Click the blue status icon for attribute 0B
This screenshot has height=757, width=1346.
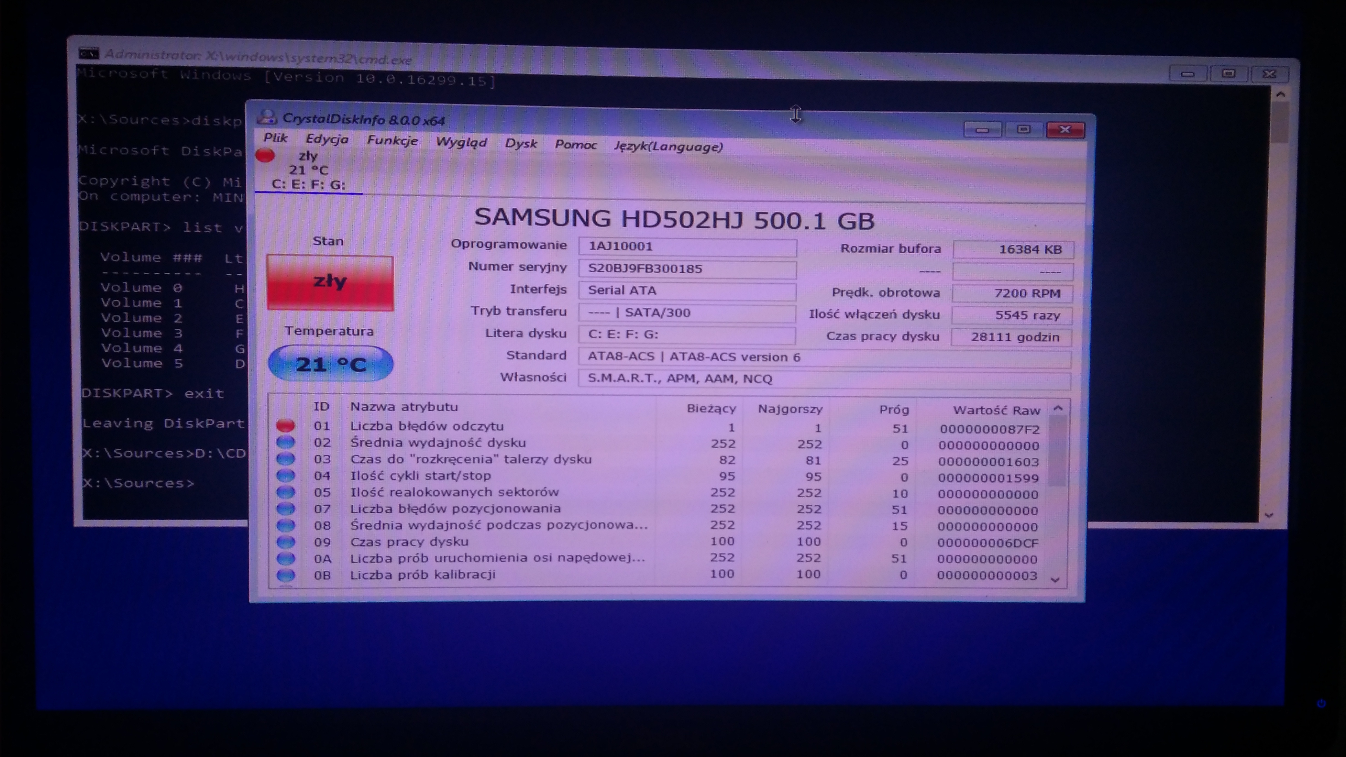(285, 575)
